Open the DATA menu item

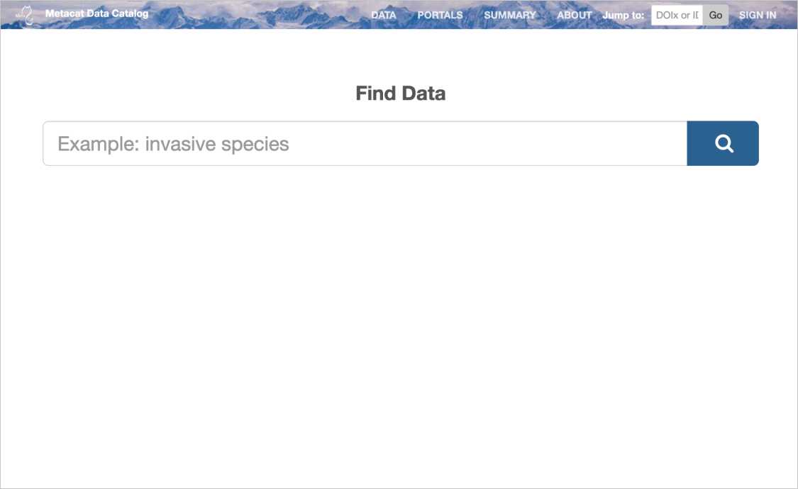click(384, 15)
